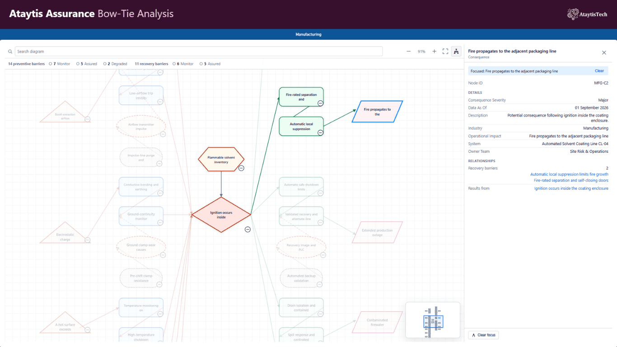This screenshot has width=617, height=347.
Task: Collapse the A hot surface exceeds node
Action: tap(88, 330)
